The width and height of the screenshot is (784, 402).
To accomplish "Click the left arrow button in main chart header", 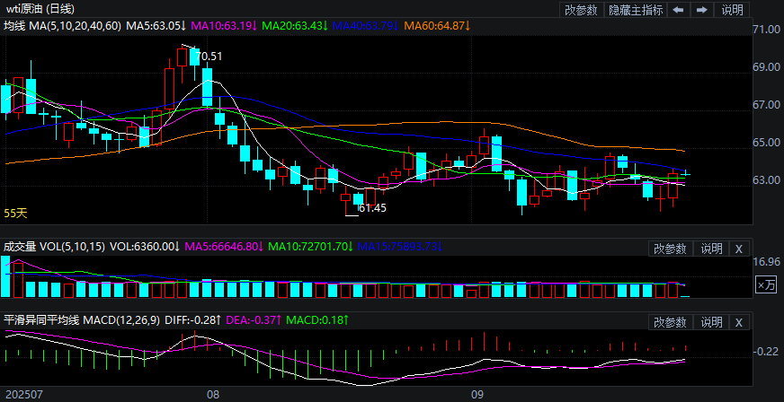I will (x=678, y=10).
